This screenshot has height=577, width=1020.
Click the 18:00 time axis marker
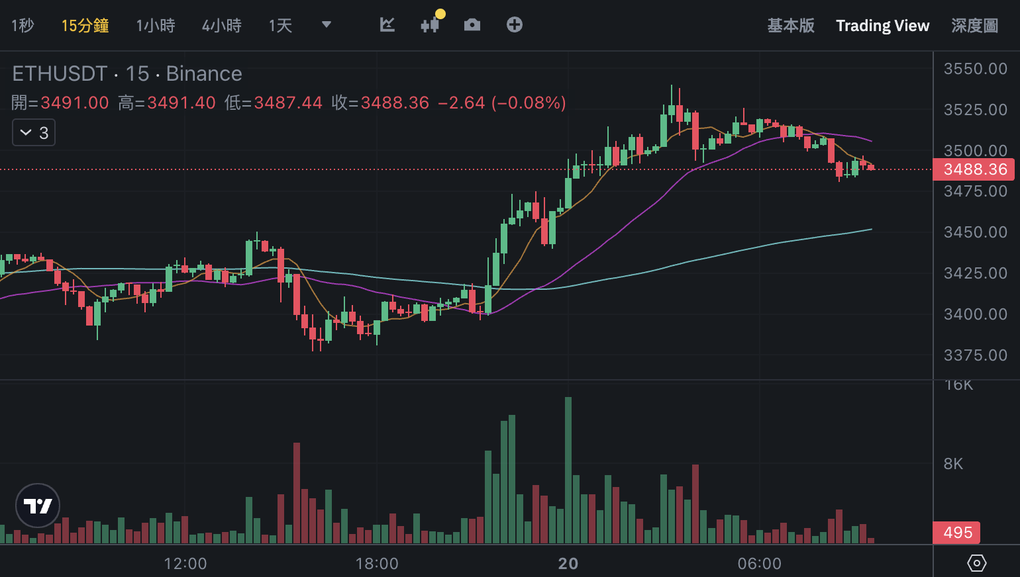coord(377,564)
